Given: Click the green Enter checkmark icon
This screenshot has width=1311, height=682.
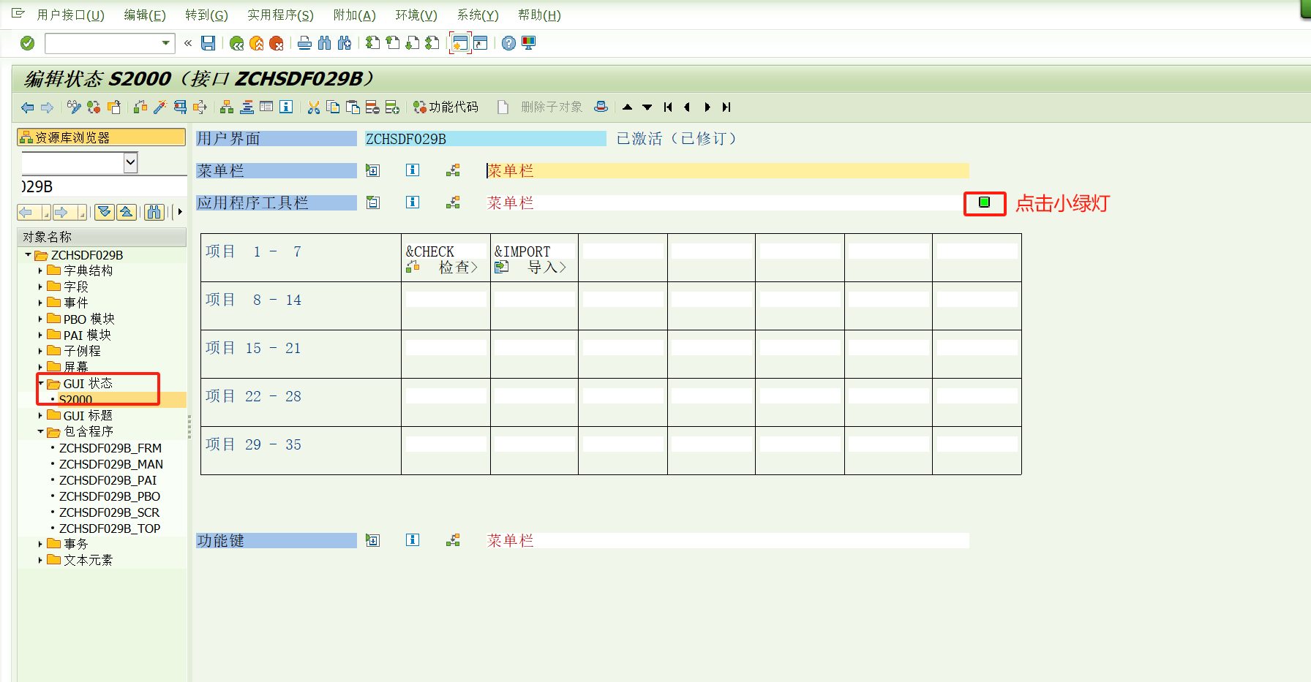Looking at the screenshot, I should click(x=28, y=43).
